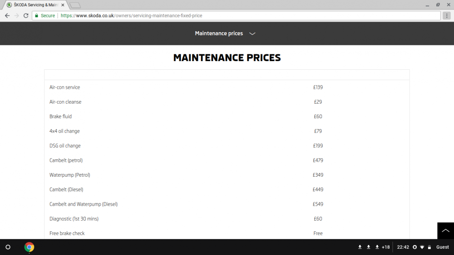Click the £79 price
Image resolution: width=454 pixels, height=255 pixels.
[x=318, y=131]
